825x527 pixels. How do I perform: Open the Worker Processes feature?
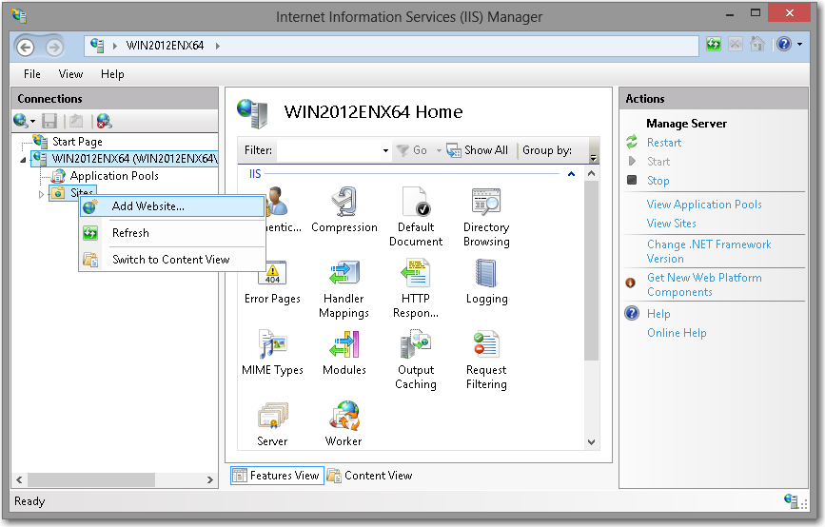tap(344, 424)
